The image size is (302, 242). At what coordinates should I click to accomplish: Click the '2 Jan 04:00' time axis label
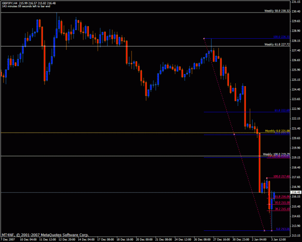point(259,240)
